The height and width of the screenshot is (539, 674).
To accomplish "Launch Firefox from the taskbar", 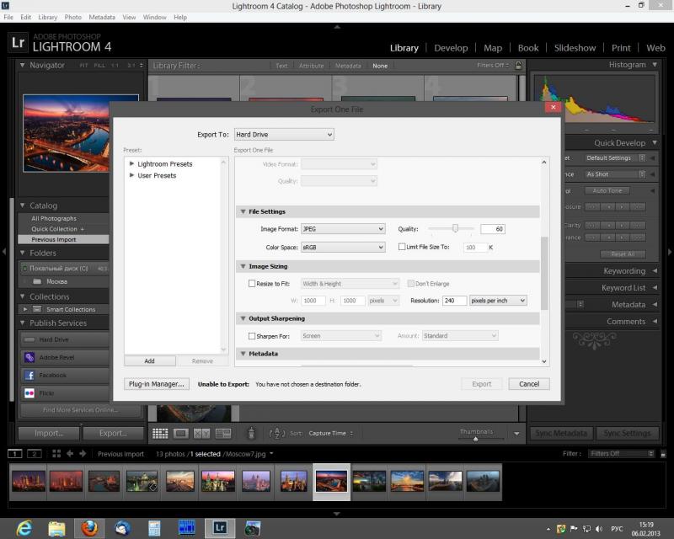I will pos(89,528).
